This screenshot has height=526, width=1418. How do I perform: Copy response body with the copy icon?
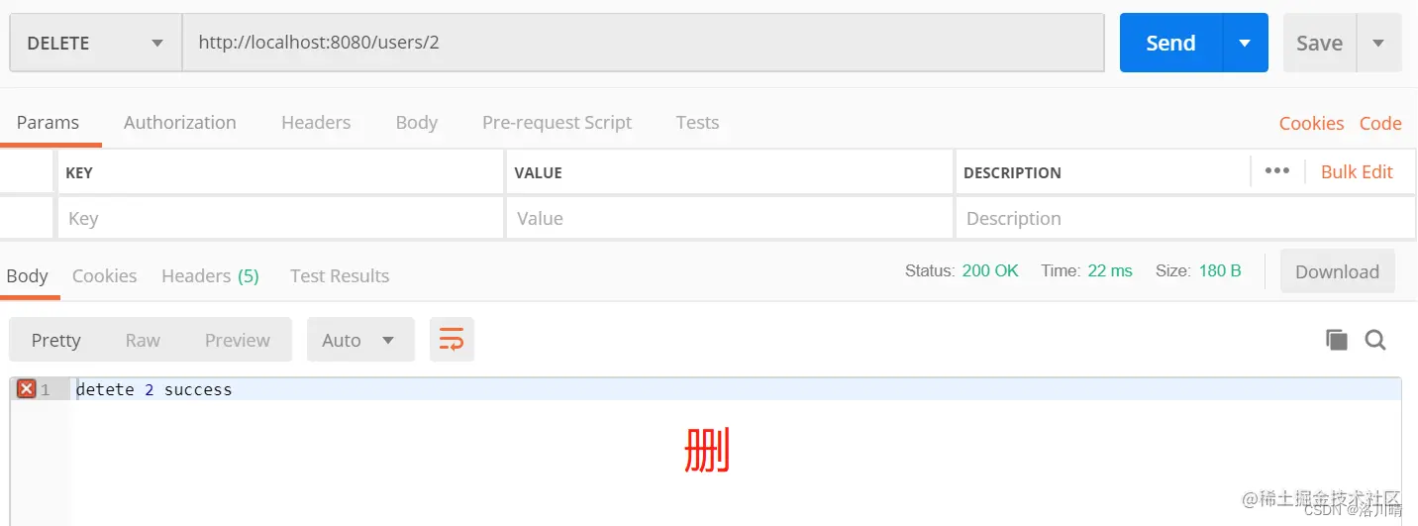point(1337,340)
